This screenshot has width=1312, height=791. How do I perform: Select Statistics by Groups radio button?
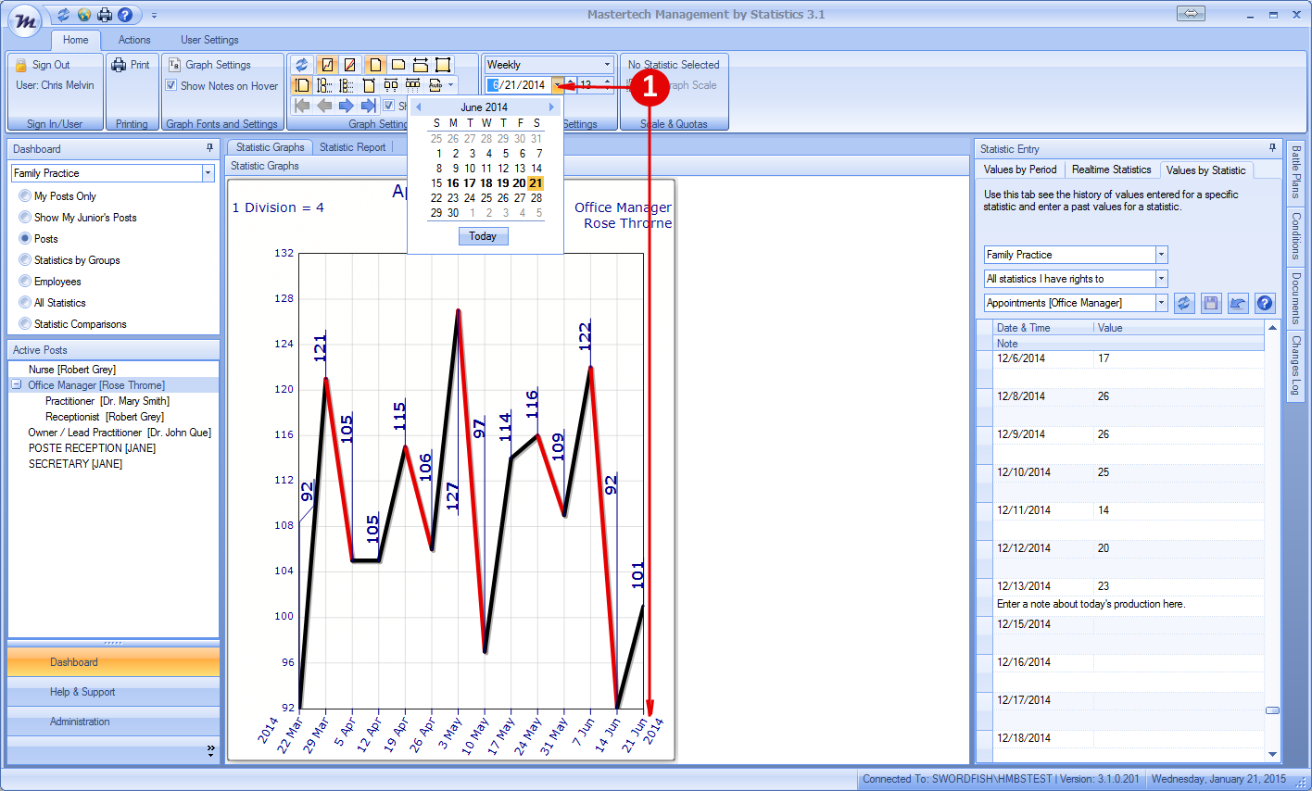click(25, 260)
